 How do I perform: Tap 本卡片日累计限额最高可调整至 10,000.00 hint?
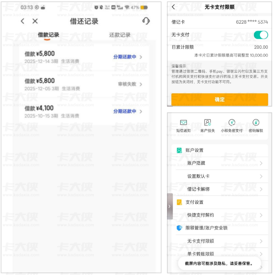[x=231, y=55]
